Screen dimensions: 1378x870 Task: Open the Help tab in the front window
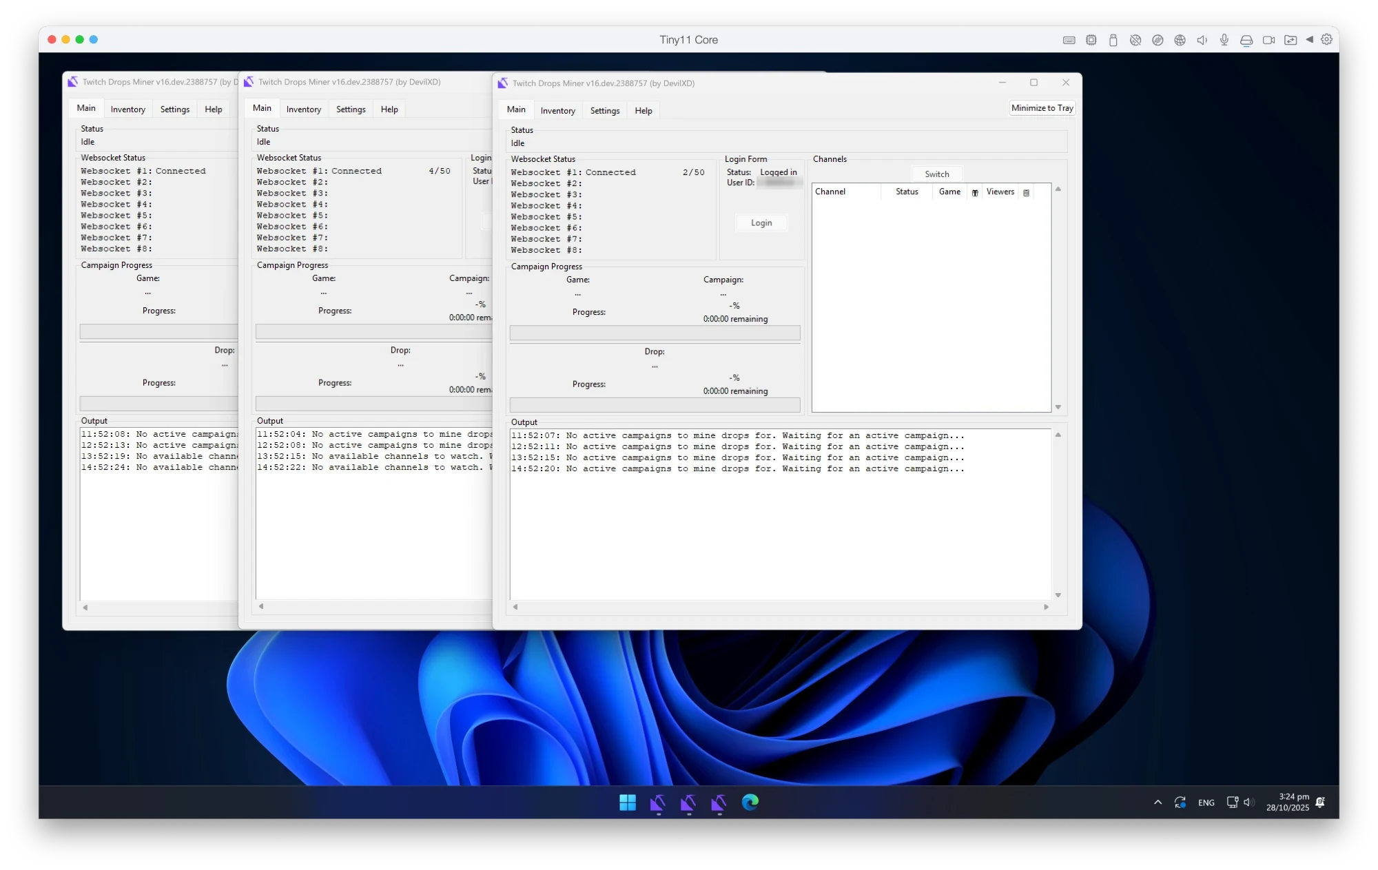pos(644,111)
